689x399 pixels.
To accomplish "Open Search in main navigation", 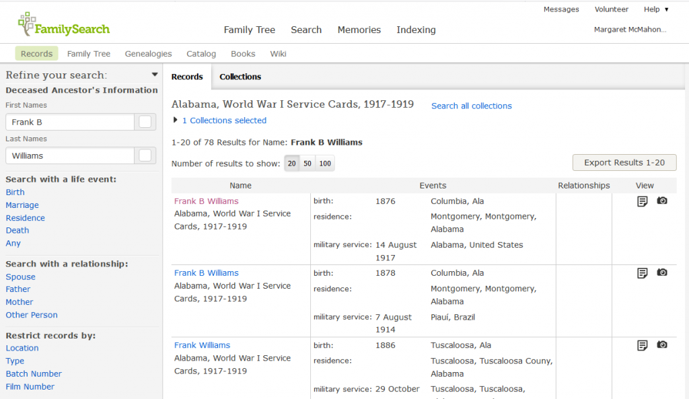I will [x=306, y=30].
